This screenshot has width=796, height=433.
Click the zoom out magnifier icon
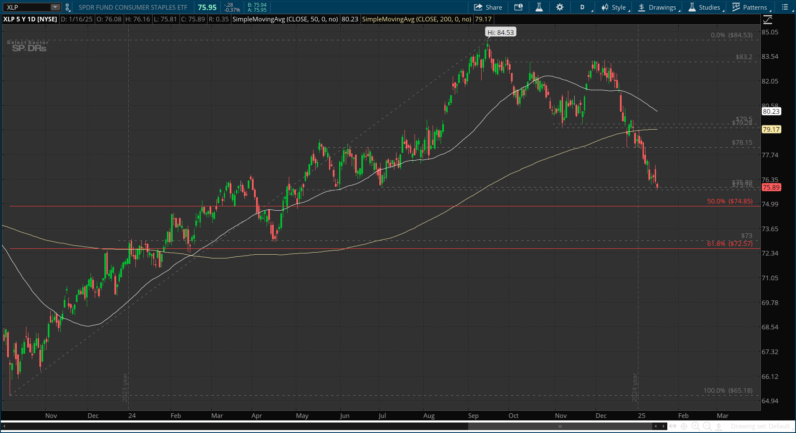pyautogui.click(x=707, y=427)
